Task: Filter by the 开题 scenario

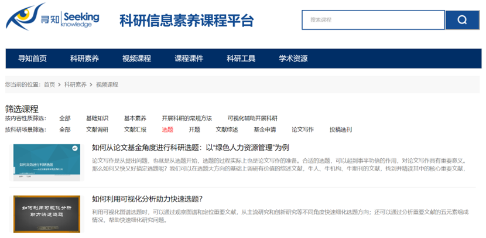Action: pyautogui.click(x=194, y=130)
